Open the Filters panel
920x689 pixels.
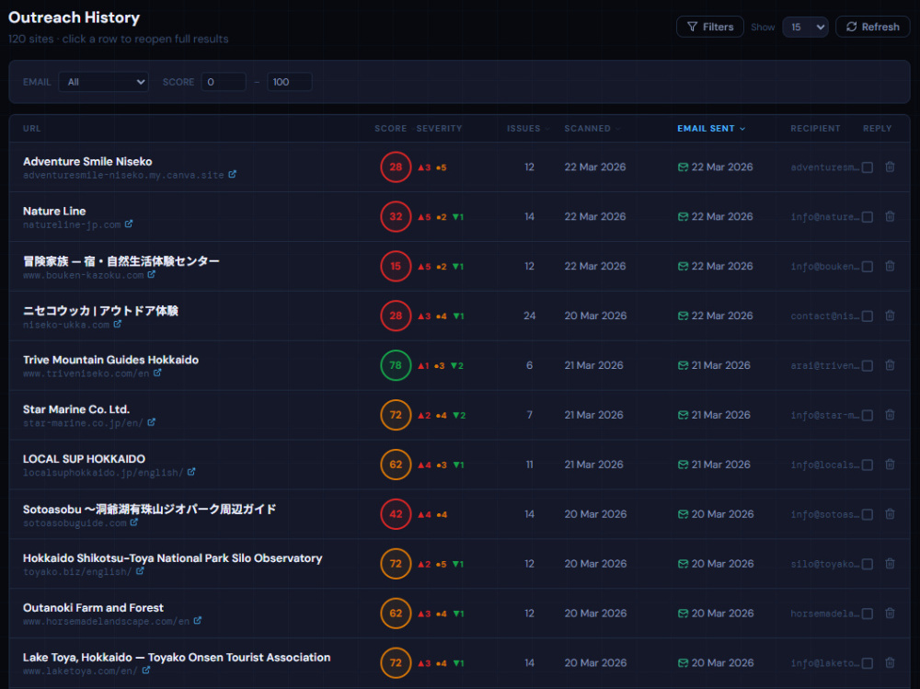[x=710, y=27]
